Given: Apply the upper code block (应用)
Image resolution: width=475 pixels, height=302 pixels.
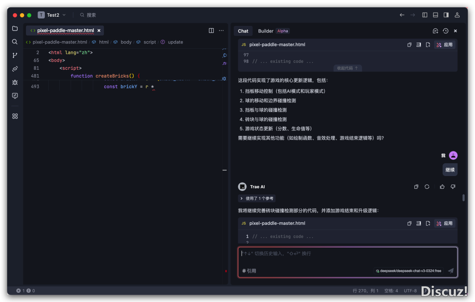Looking at the screenshot, I should (x=444, y=45).
